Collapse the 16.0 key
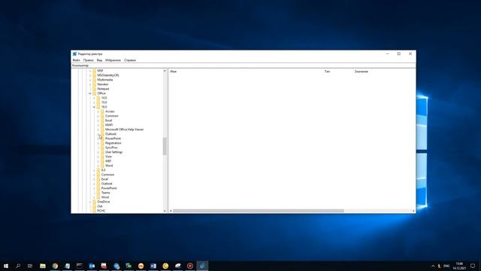Screen dimensions: 481x271 pyautogui.click(x=94, y=107)
